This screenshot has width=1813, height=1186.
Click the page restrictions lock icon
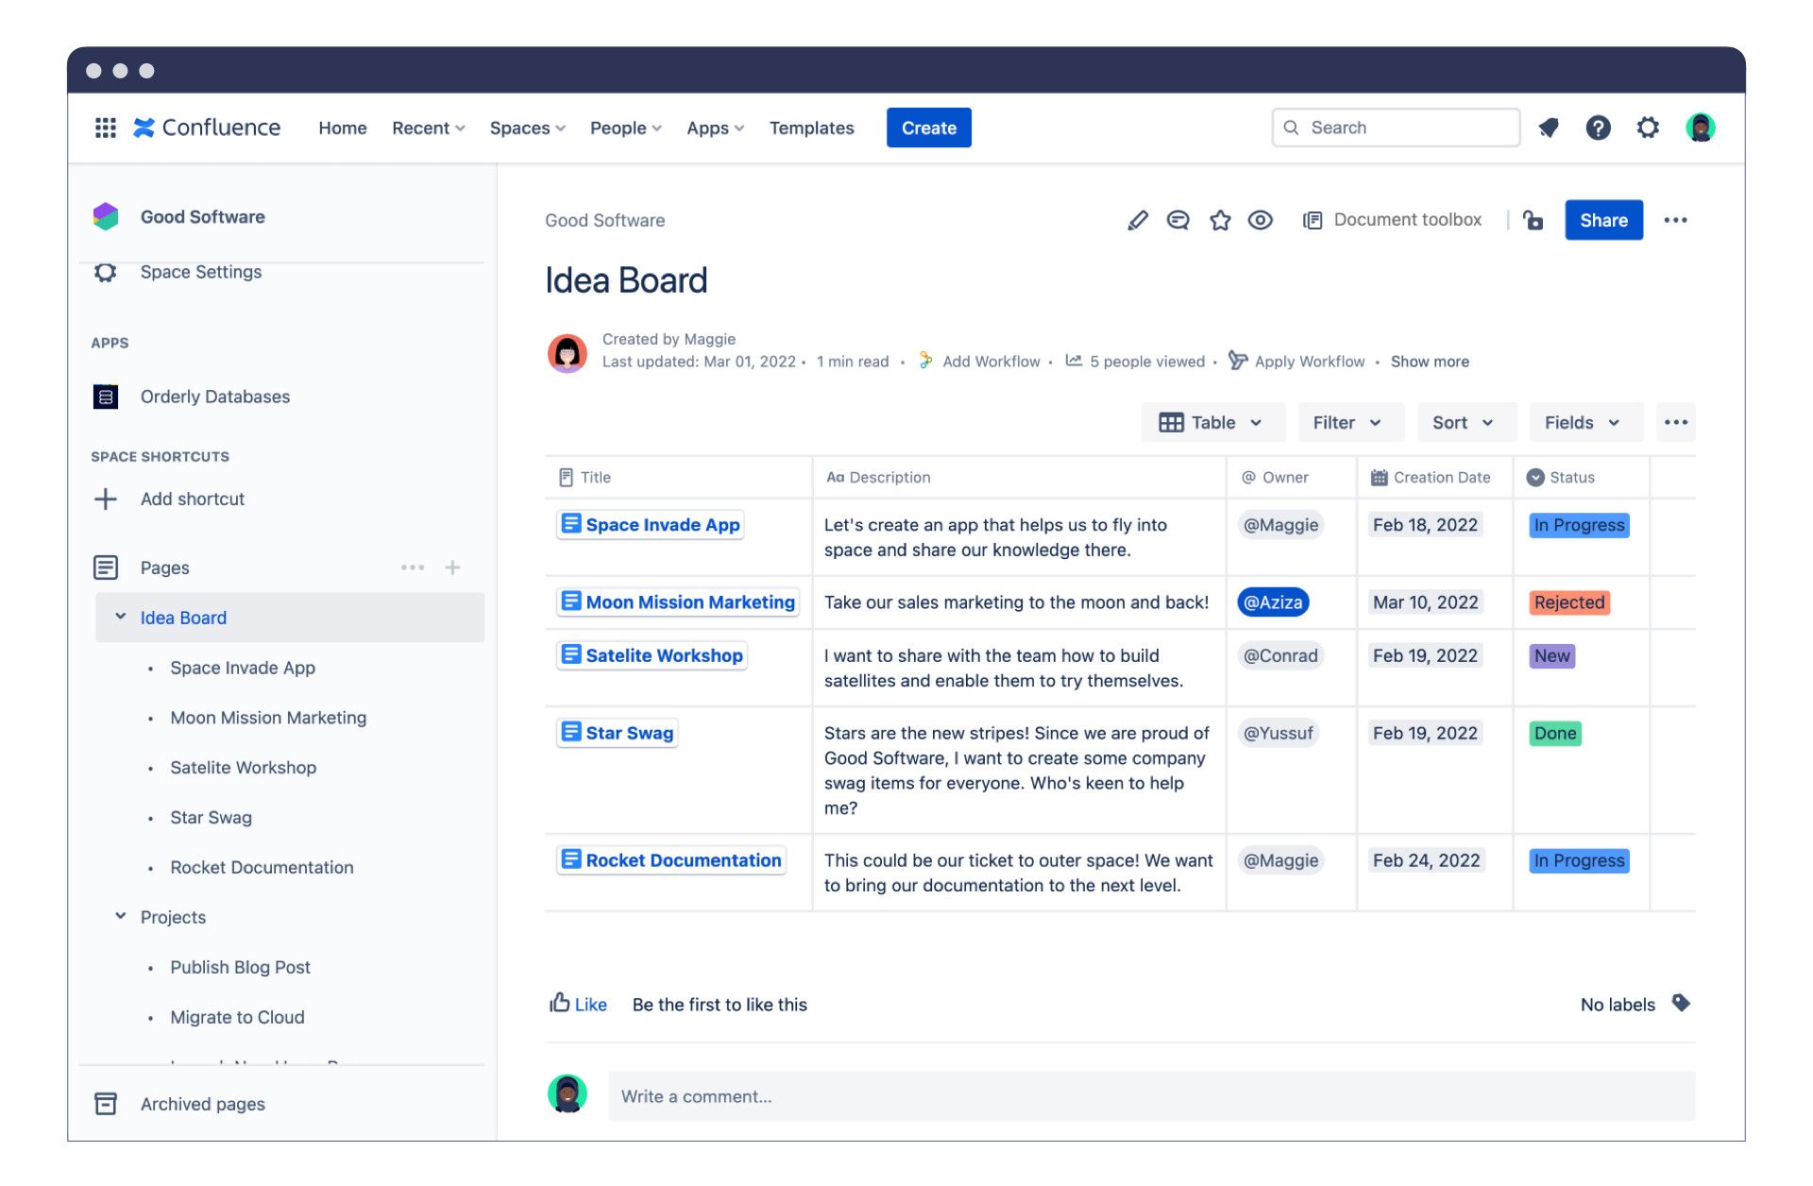(1533, 220)
